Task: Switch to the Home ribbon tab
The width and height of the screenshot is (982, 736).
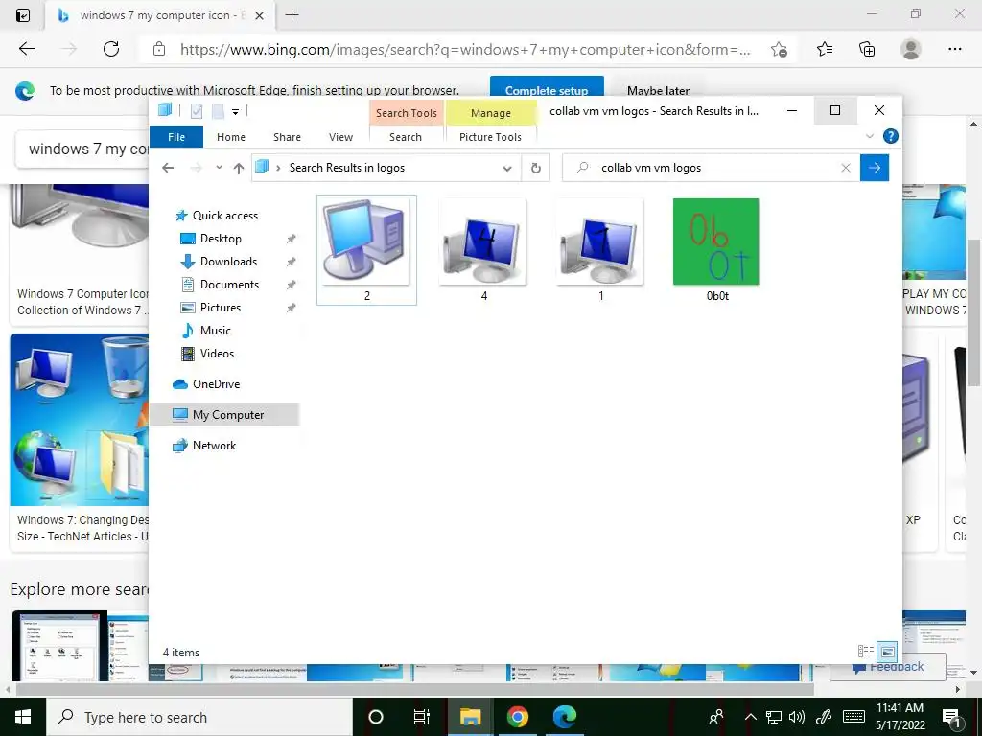Action: click(230, 136)
